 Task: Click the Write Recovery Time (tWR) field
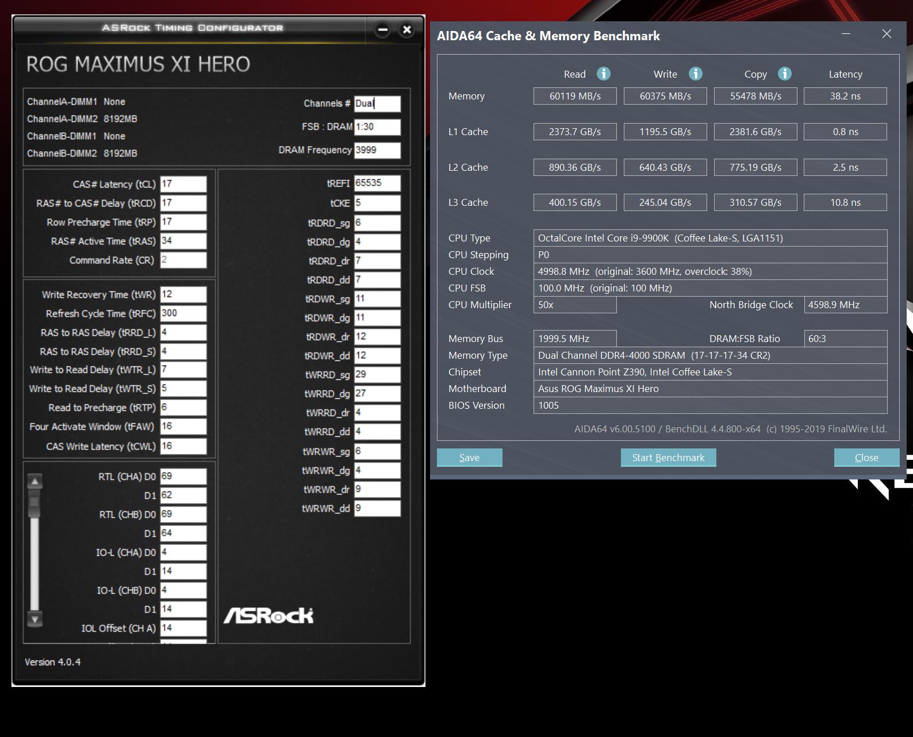point(183,294)
